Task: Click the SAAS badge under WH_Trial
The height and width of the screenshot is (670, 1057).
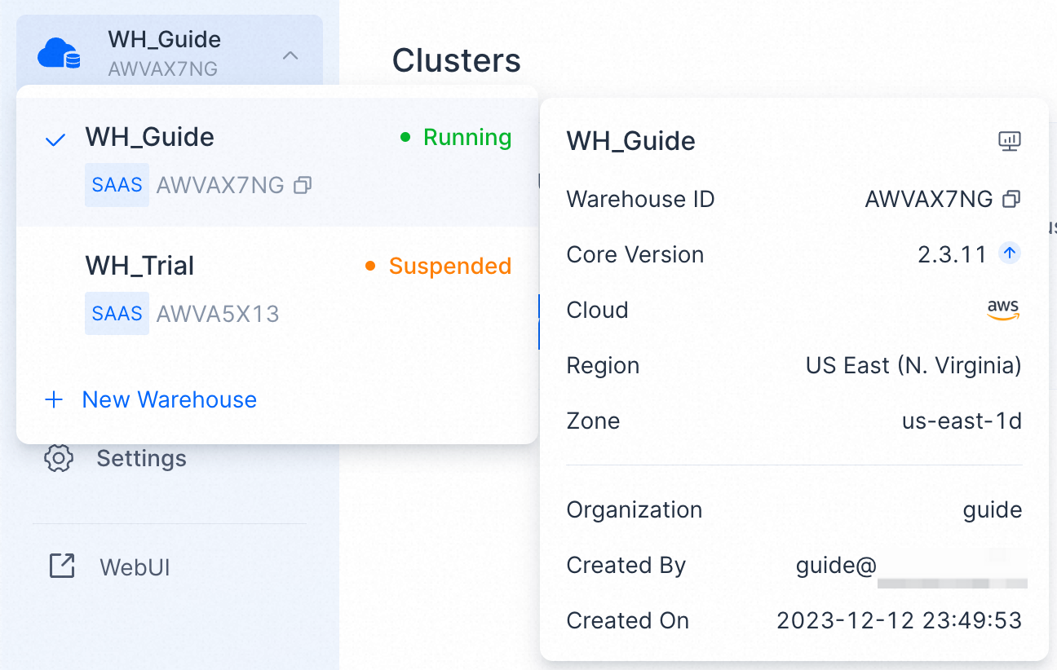Action: (117, 314)
